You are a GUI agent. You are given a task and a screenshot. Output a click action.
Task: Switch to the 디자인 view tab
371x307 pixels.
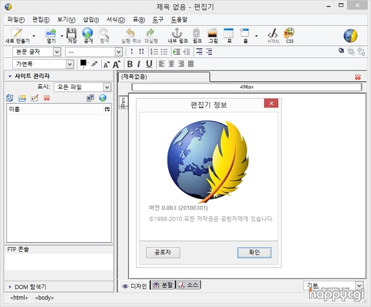pyautogui.click(x=134, y=286)
